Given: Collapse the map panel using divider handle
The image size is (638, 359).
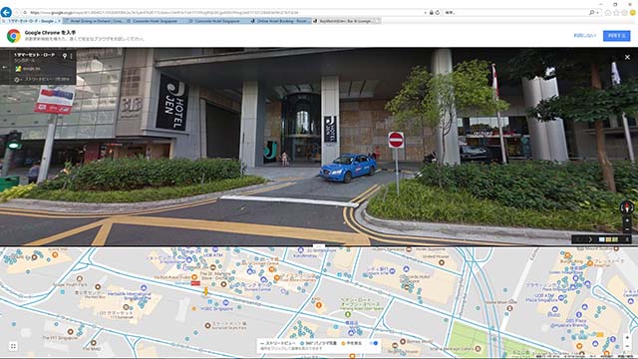Looking at the screenshot, I should (319, 246).
